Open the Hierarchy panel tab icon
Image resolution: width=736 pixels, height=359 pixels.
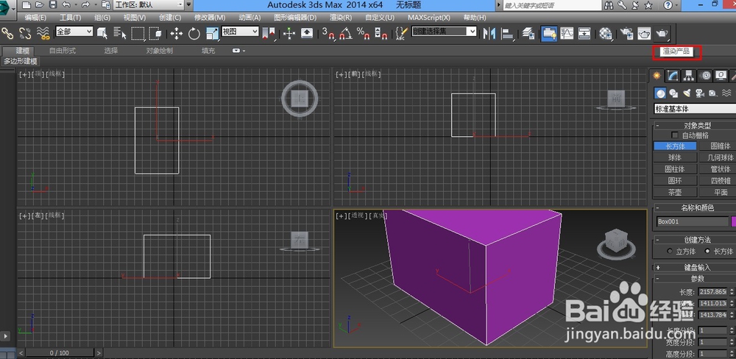(x=689, y=75)
